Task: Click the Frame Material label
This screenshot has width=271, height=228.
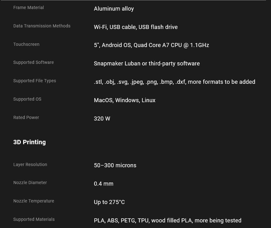Action: click(x=29, y=7)
